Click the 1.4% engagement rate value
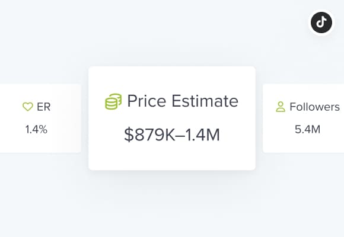This screenshot has height=237, width=344. tap(36, 129)
